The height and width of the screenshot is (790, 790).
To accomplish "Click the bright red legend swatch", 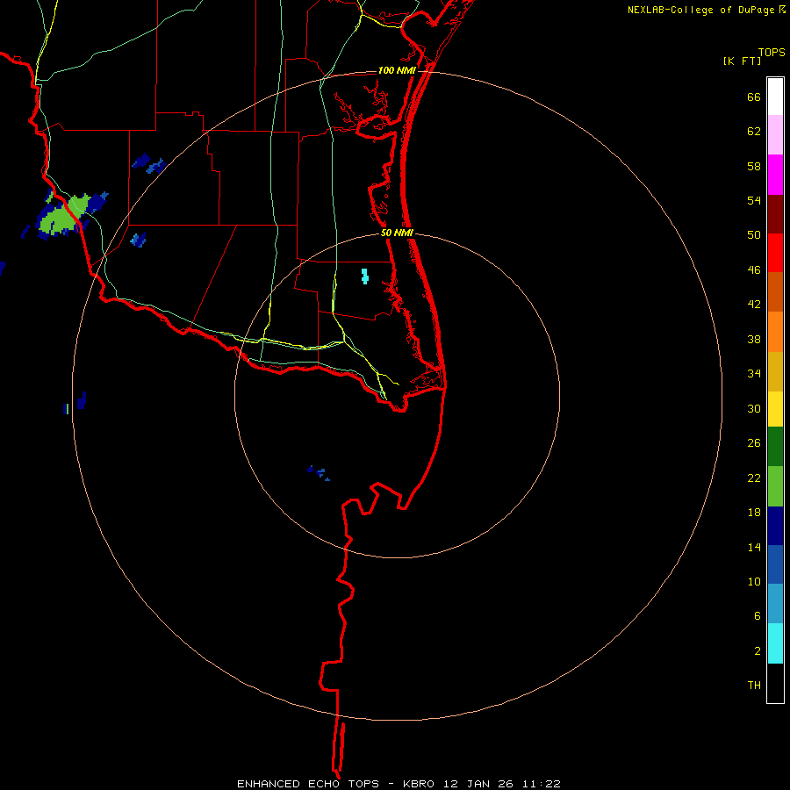I will [x=775, y=253].
